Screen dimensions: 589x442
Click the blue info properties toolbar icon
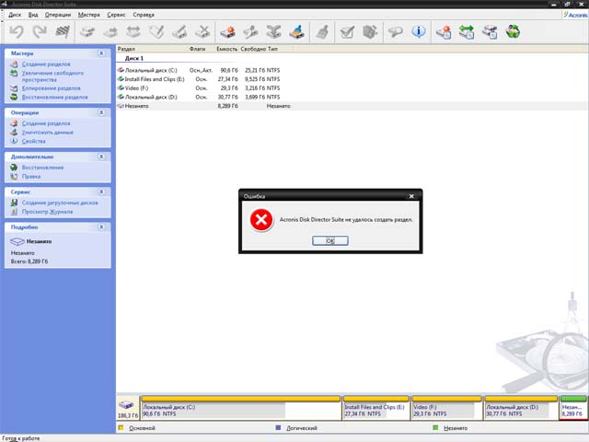[x=419, y=31]
